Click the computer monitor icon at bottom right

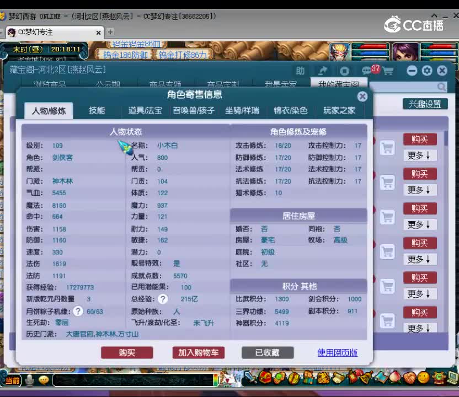(453, 378)
